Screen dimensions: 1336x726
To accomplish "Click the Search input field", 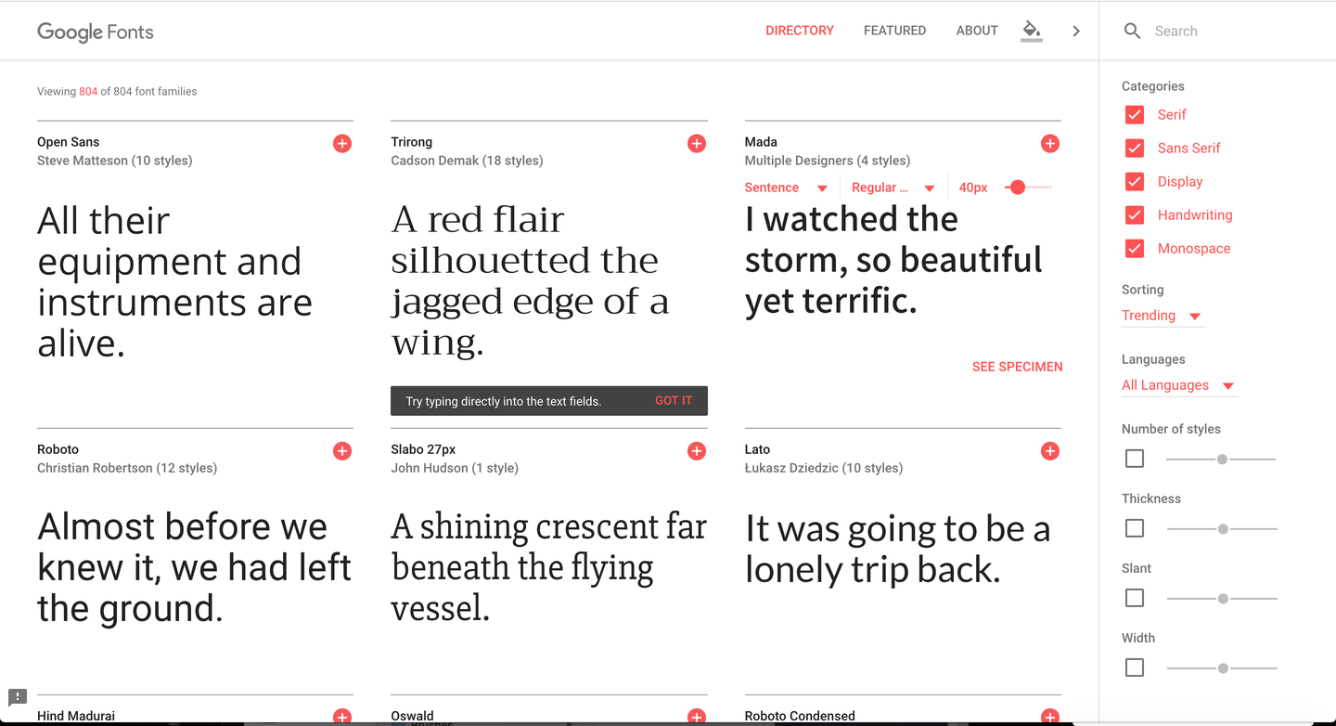I will click(1225, 31).
